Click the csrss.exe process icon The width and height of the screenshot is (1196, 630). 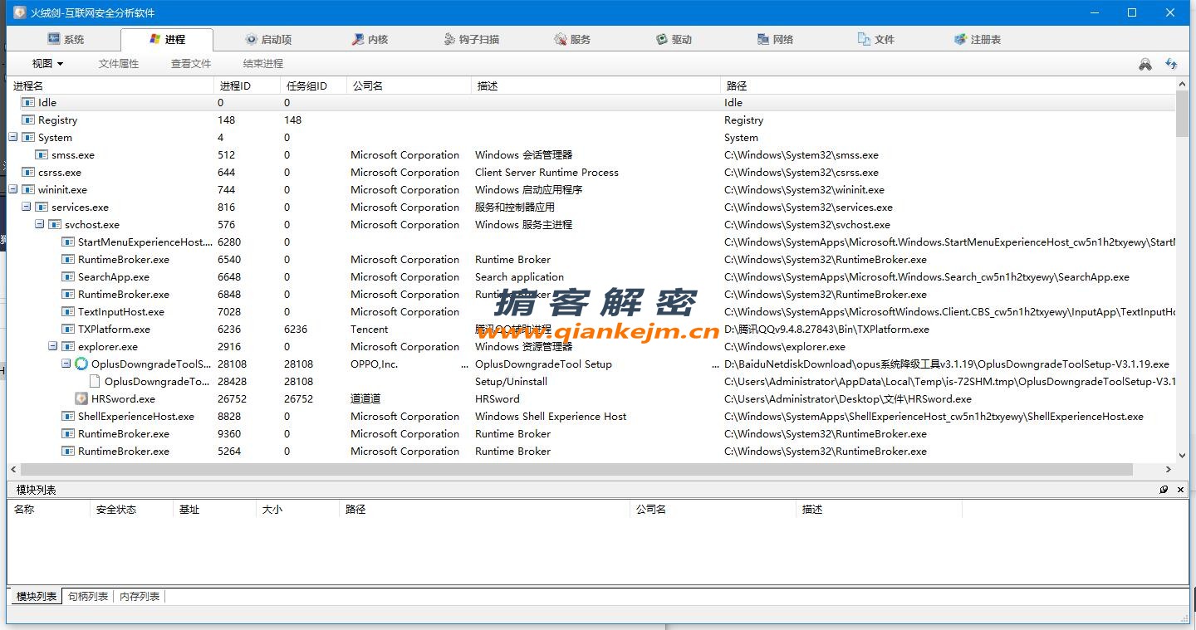[28, 173]
